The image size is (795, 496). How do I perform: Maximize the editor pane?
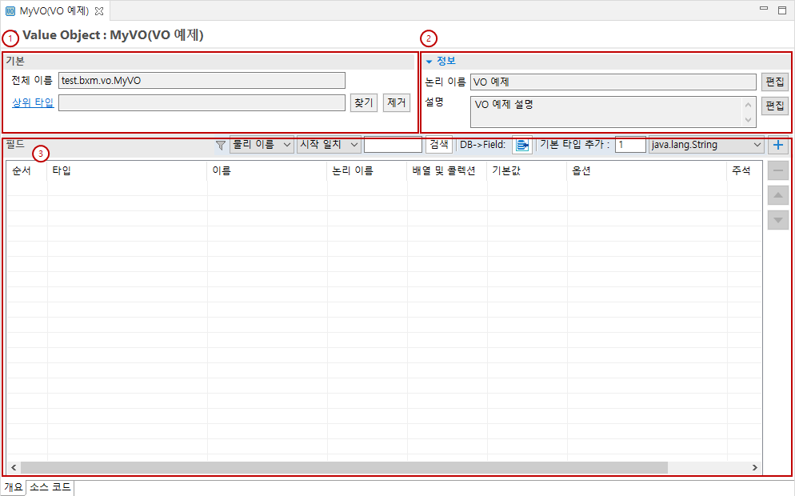[781, 10]
